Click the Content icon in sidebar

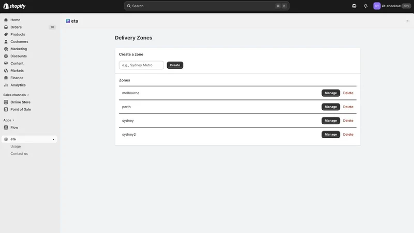[6, 63]
